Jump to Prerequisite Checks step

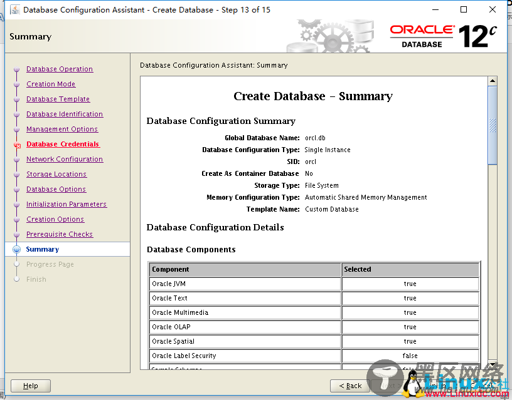tap(60, 234)
